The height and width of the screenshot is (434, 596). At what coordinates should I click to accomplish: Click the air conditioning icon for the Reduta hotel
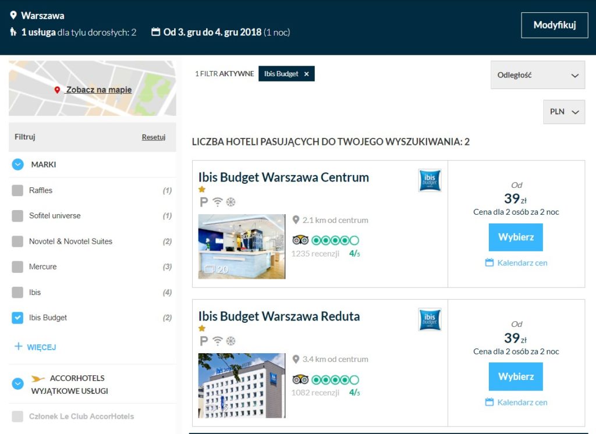[x=230, y=341]
